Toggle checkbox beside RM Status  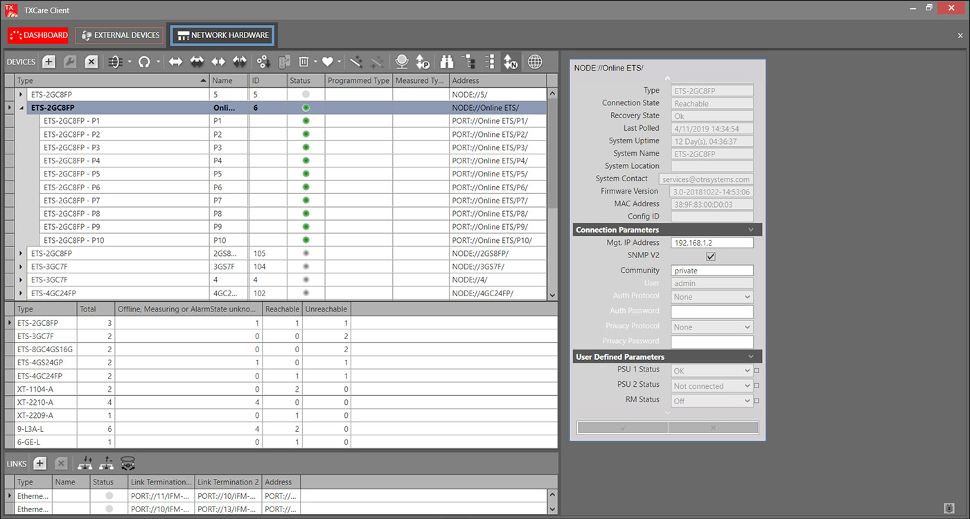tap(757, 401)
